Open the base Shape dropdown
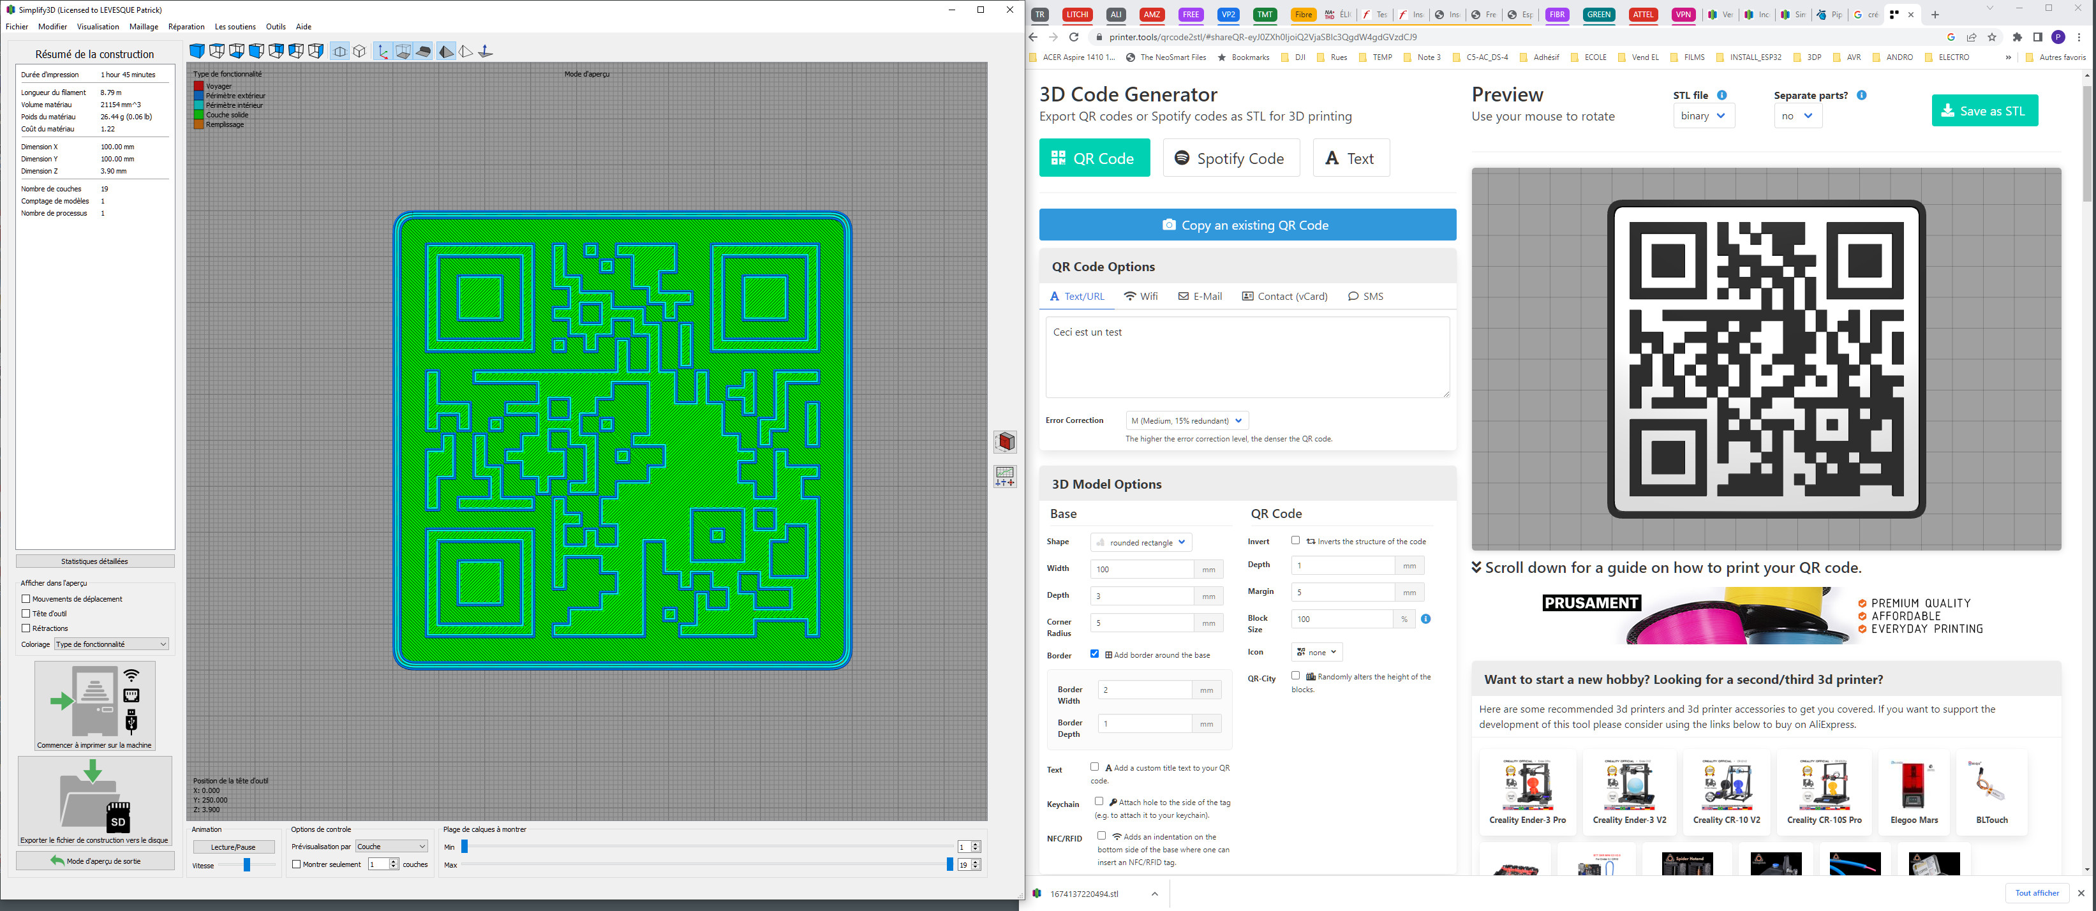The width and height of the screenshot is (2096, 911). click(x=1141, y=542)
